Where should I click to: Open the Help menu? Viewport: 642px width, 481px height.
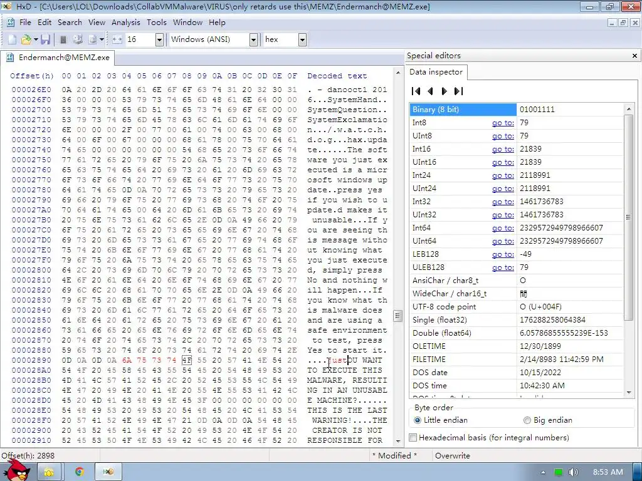point(217,23)
